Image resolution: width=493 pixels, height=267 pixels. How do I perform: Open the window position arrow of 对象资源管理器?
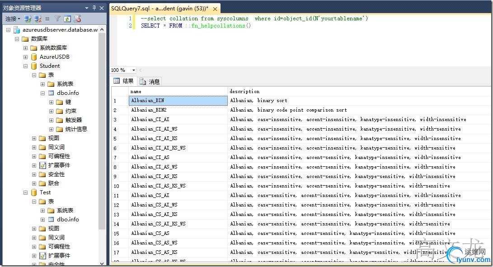coord(86,8)
